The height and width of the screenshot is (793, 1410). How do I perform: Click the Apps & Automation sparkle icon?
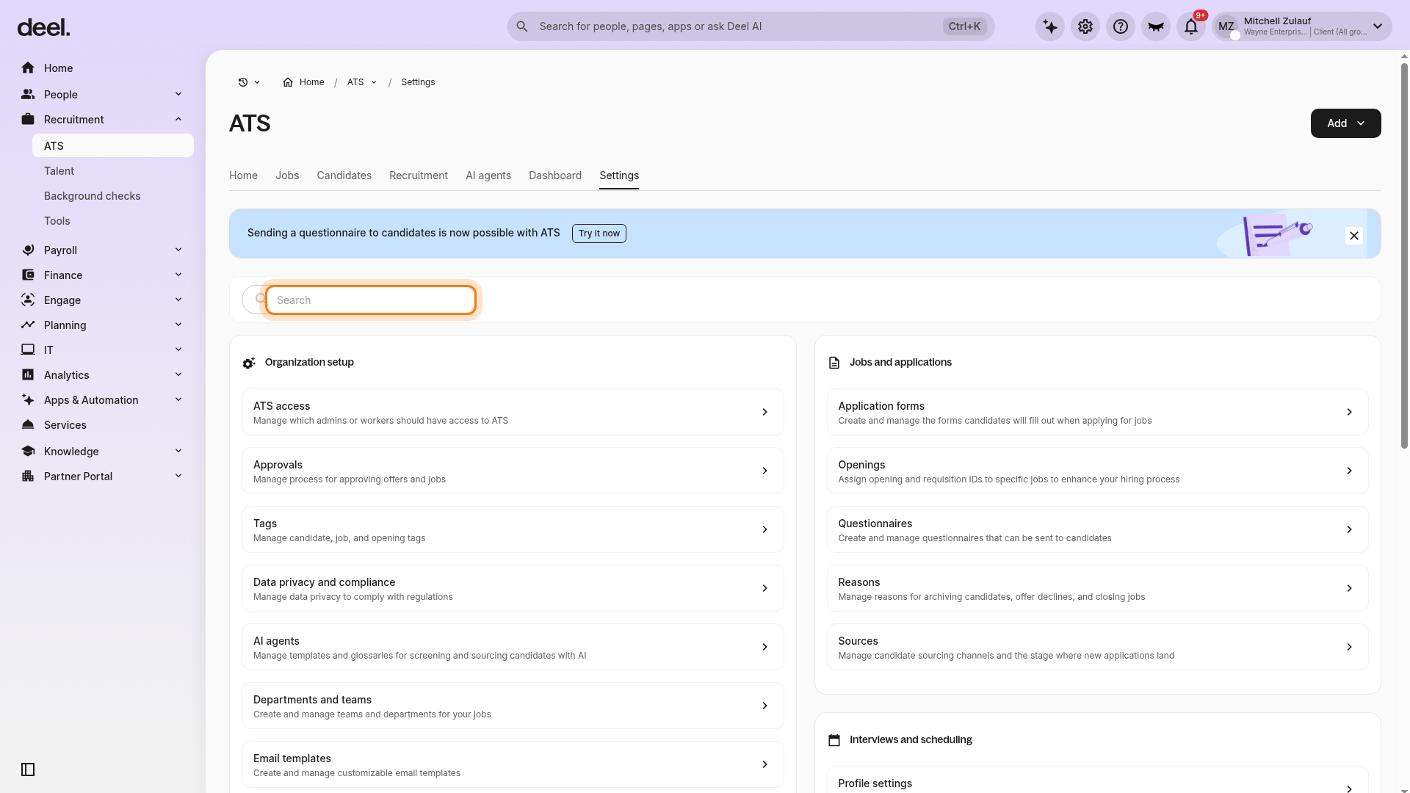(x=28, y=400)
